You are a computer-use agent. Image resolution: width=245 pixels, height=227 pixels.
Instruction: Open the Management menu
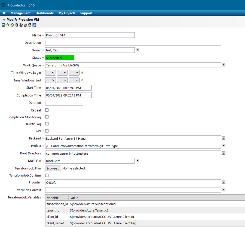click(x=21, y=13)
